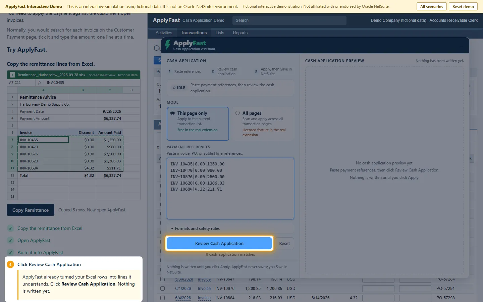Click PO-57291 in the transaction list
This screenshot has width=483, height=302.
[445, 289]
